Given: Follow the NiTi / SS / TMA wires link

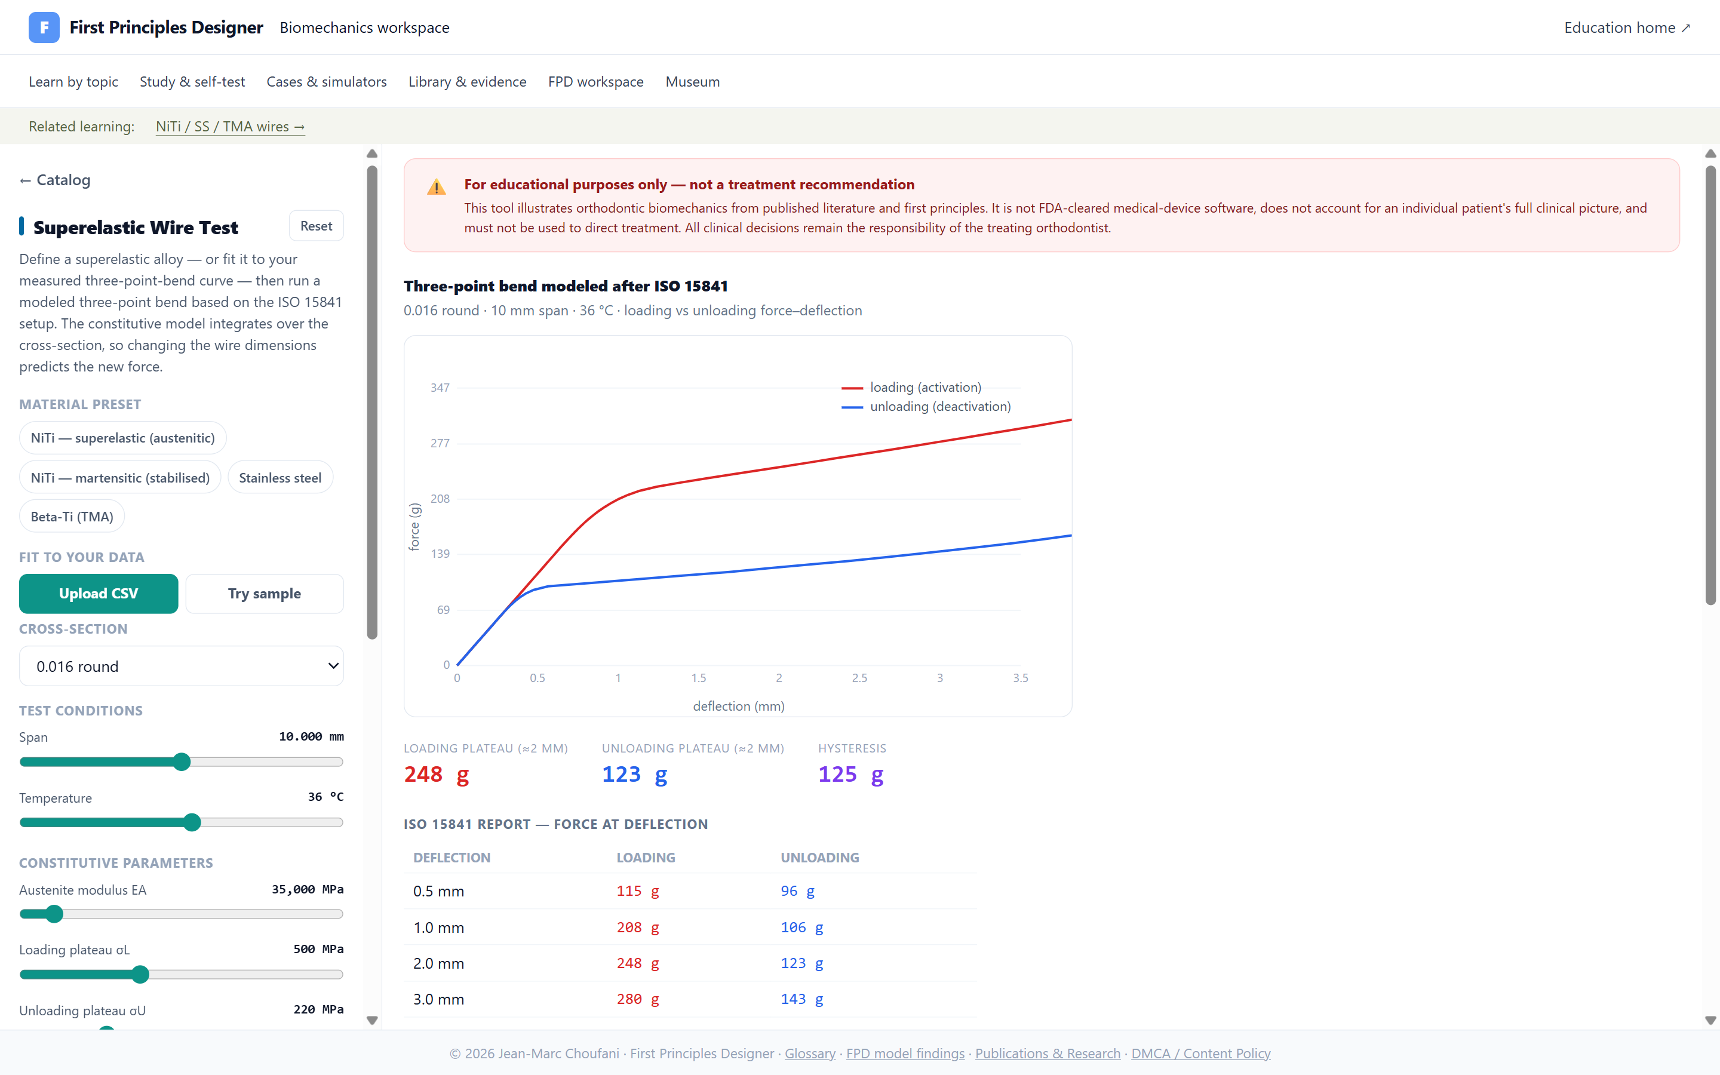Looking at the screenshot, I should tap(231, 127).
